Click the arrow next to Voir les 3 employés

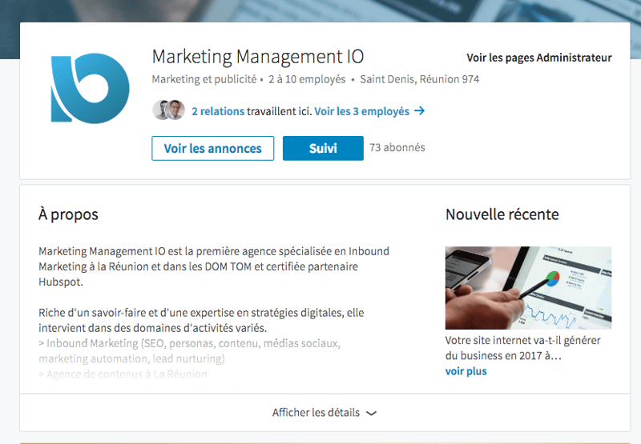click(419, 110)
